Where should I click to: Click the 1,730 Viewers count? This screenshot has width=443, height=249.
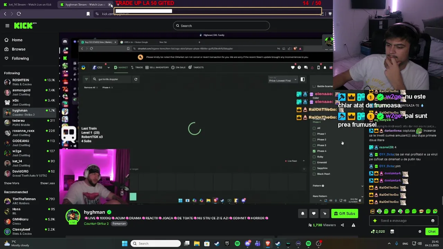coord(322,225)
